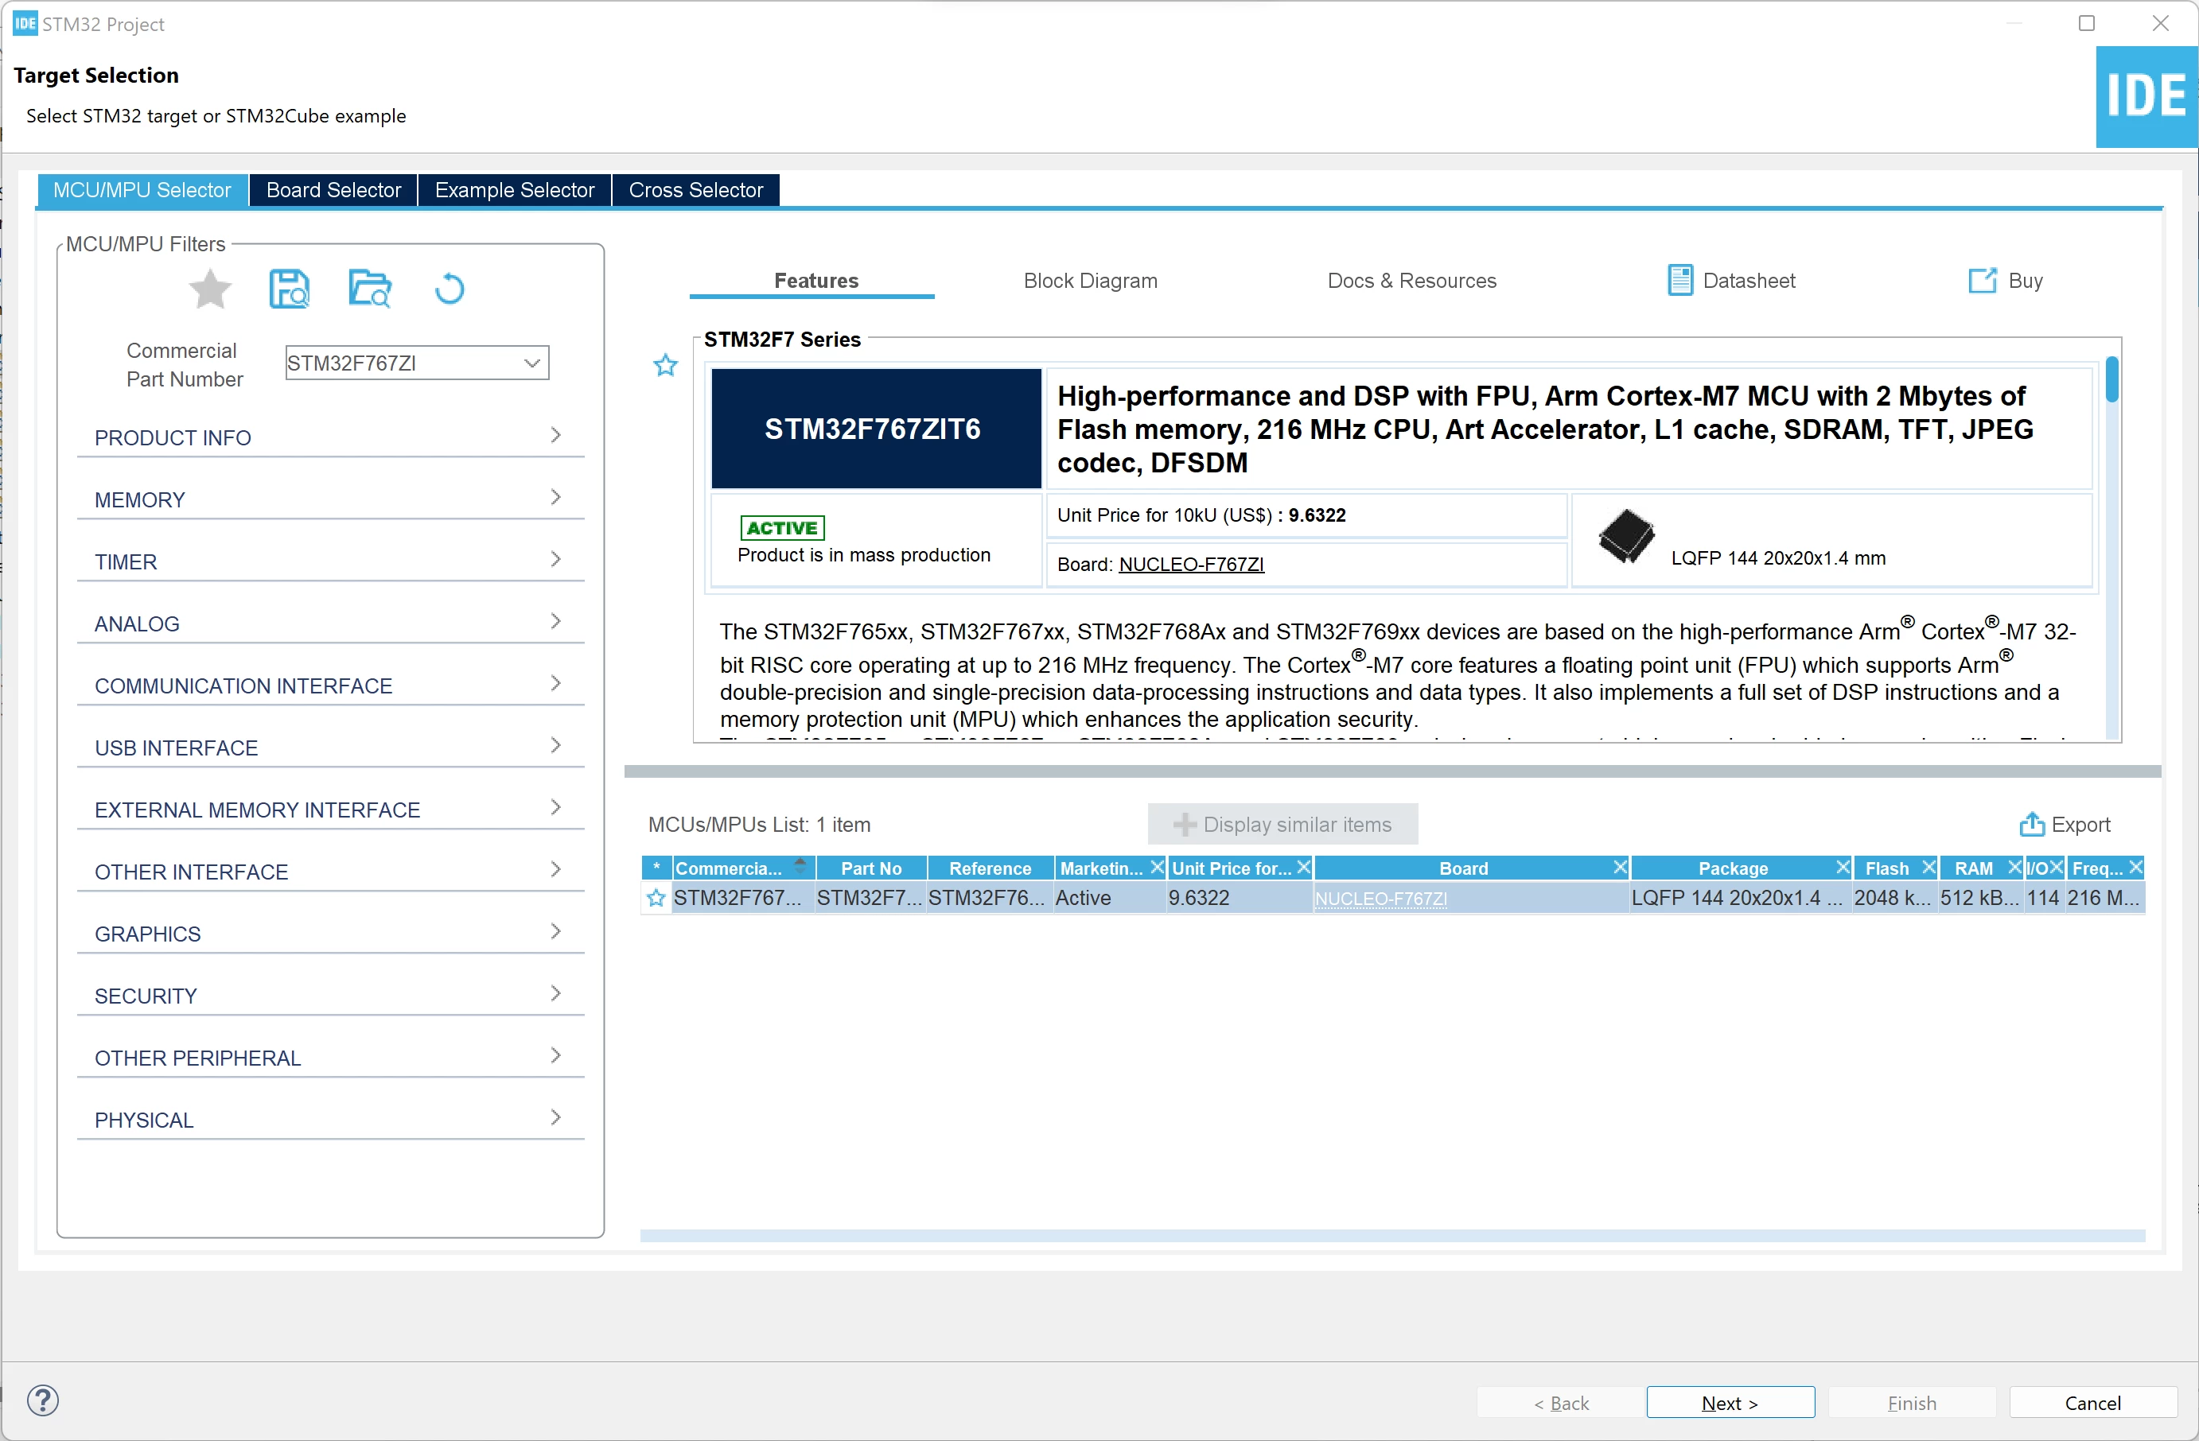Click the LQFP package chip image
This screenshot has height=1441, width=2199.
(x=1626, y=537)
